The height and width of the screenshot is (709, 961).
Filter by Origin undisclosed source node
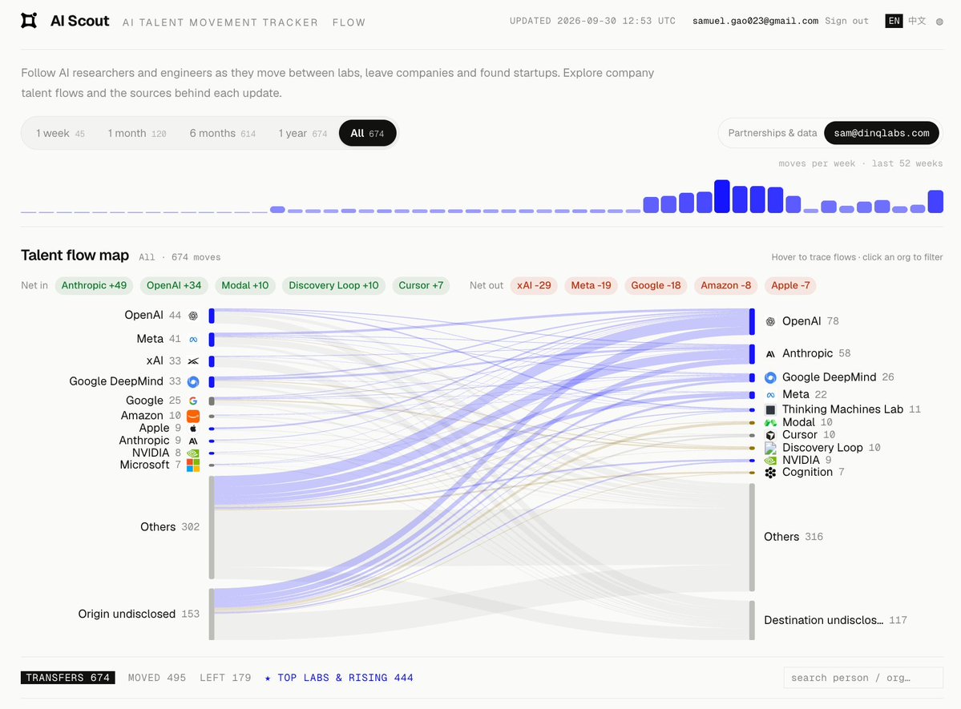(212, 614)
